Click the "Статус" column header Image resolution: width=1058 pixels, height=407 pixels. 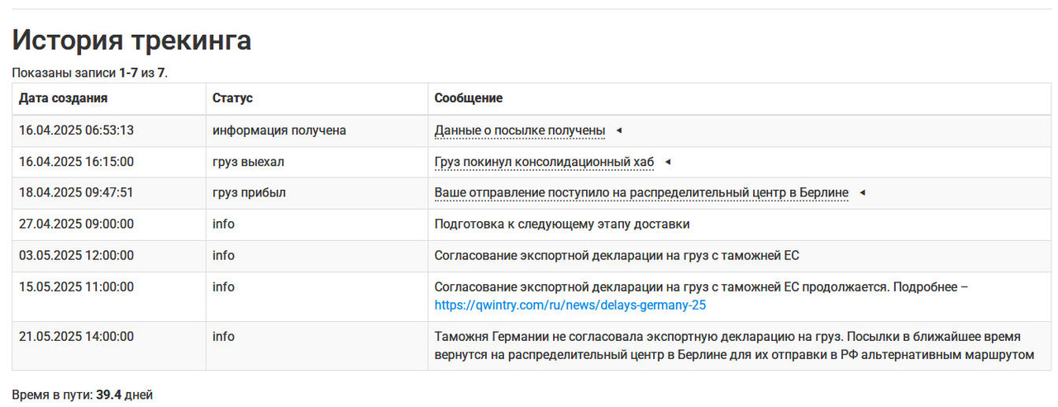coord(232,98)
